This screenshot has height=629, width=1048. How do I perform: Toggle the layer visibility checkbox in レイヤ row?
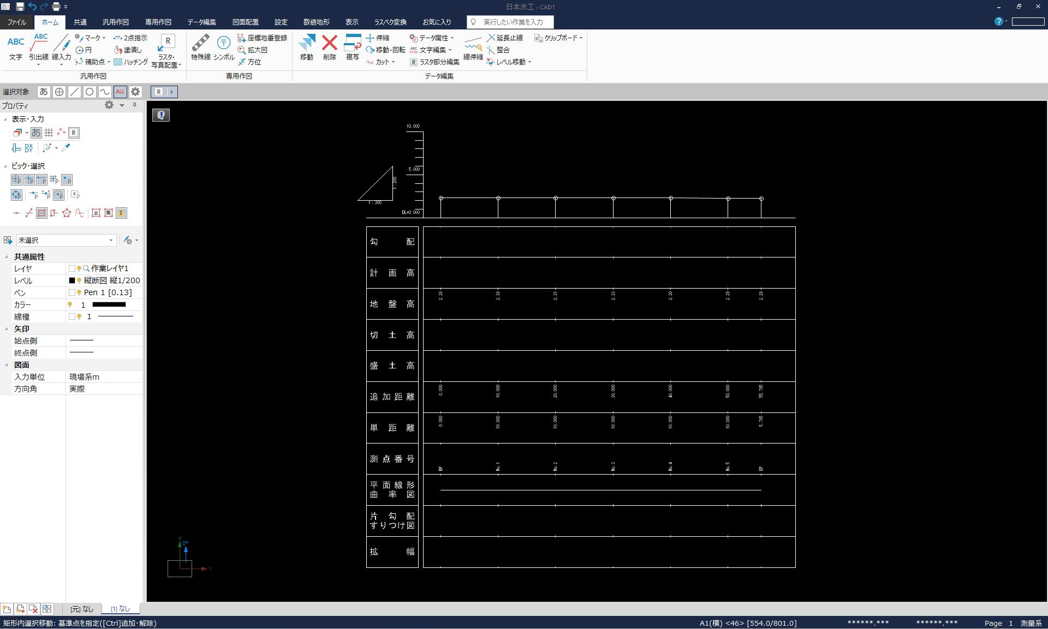coord(72,268)
